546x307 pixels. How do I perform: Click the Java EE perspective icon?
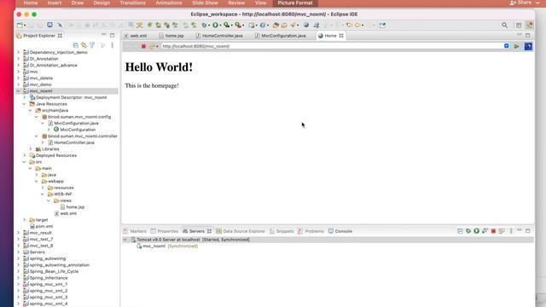tap(529, 25)
